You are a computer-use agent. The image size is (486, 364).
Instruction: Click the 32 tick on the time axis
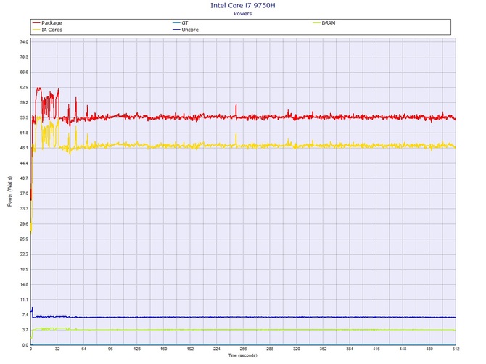coord(57,349)
